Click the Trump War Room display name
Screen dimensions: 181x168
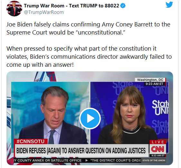click(x=71, y=6)
